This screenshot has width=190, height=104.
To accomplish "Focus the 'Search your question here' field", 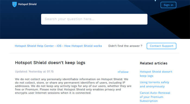I will [94, 19].
